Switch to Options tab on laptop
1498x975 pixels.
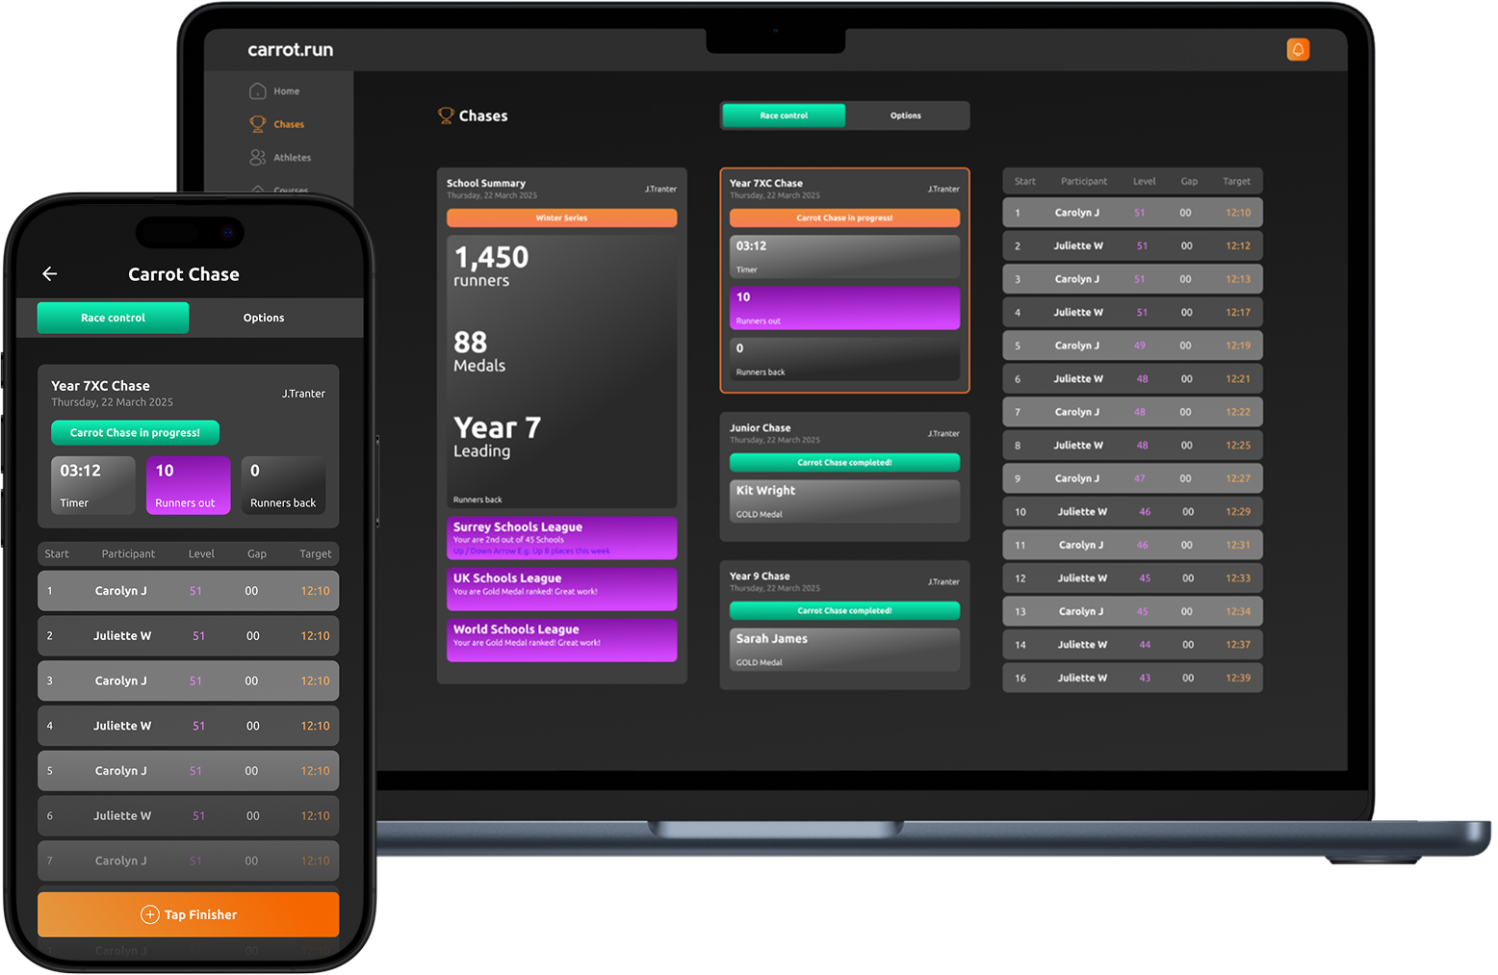pos(905,115)
